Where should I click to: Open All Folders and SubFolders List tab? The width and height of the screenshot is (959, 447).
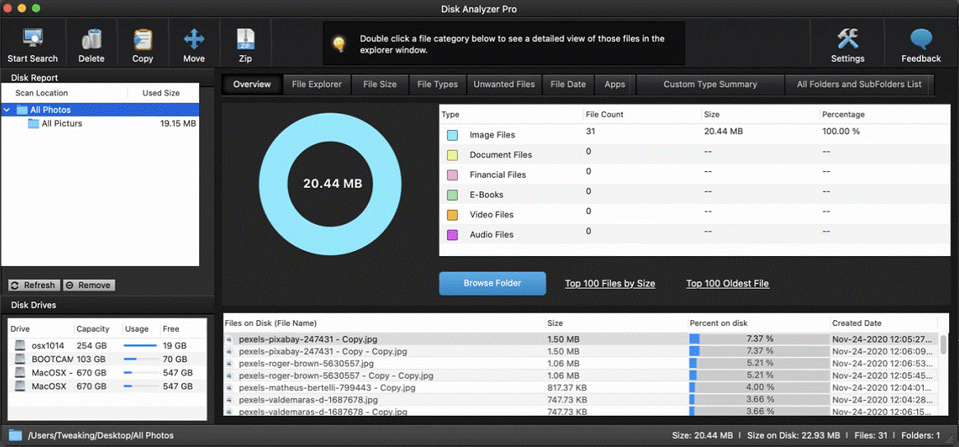click(859, 85)
